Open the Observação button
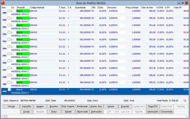Image resolution: width=190 pixels, height=119 pixels. (83, 112)
